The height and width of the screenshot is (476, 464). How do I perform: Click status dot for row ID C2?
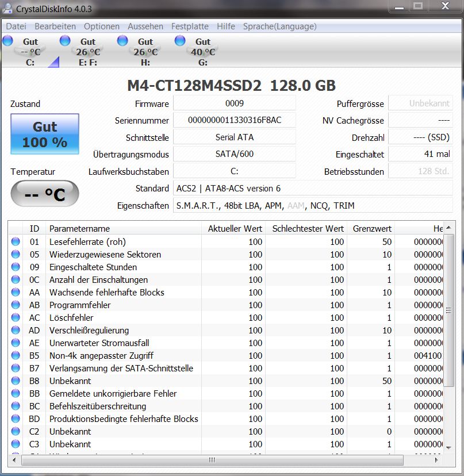click(16, 431)
